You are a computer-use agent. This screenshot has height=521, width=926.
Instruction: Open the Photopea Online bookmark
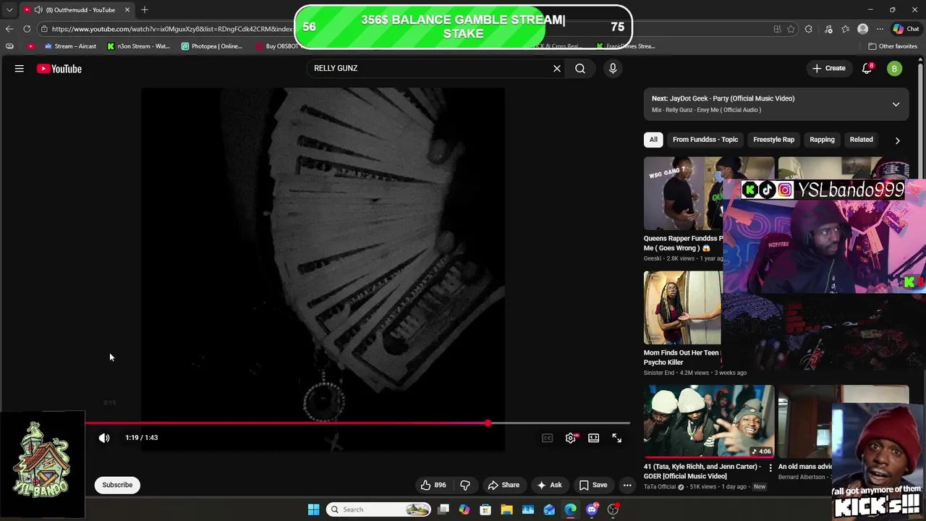212,46
